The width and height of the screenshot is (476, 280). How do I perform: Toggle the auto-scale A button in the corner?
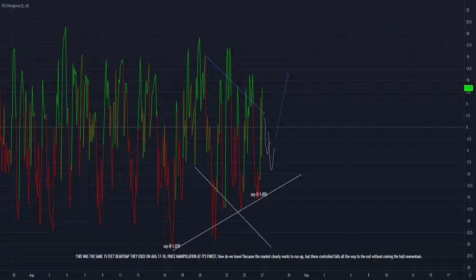click(470, 275)
